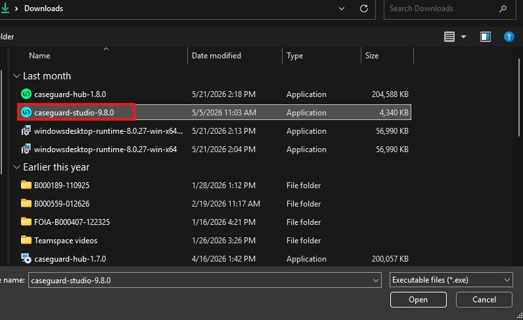The image size is (523, 320).
Task: Sort by the Name column header
Action: [39, 56]
